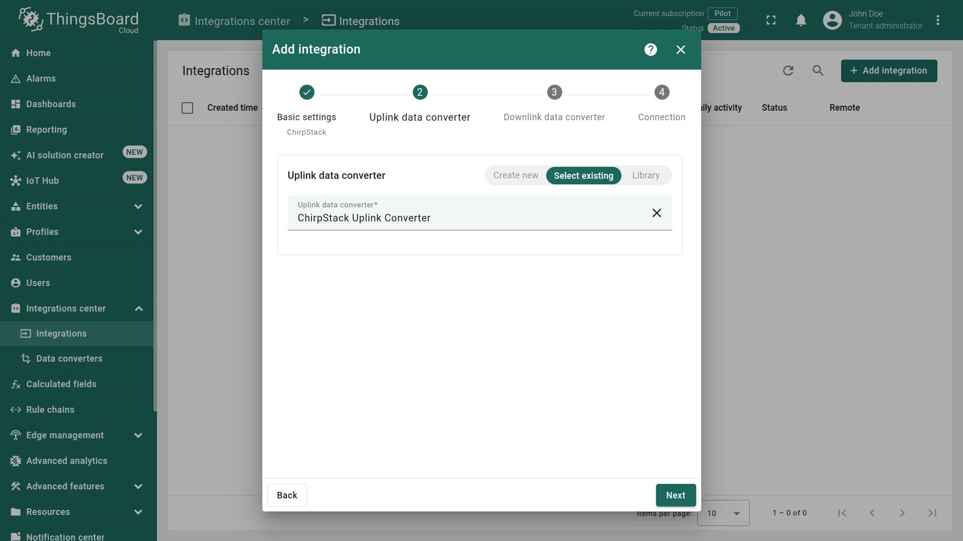
Task: Go to Basic settings step
Action: click(x=306, y=109)
